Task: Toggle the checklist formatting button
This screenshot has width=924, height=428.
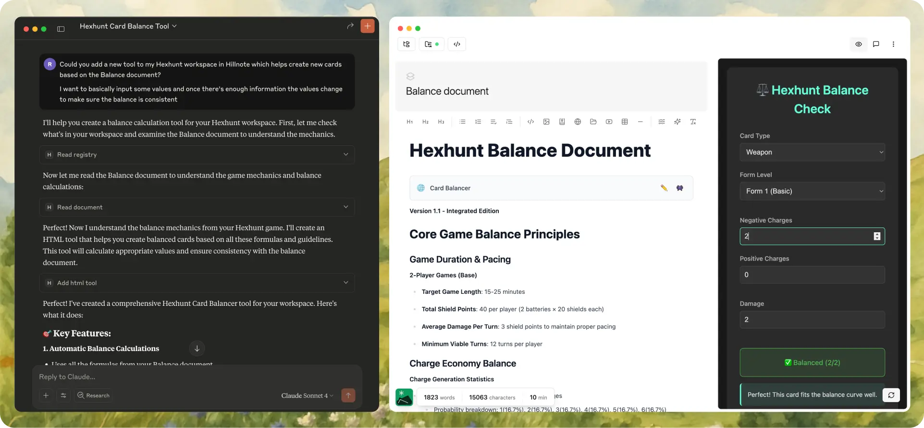Action: [493, 122]
